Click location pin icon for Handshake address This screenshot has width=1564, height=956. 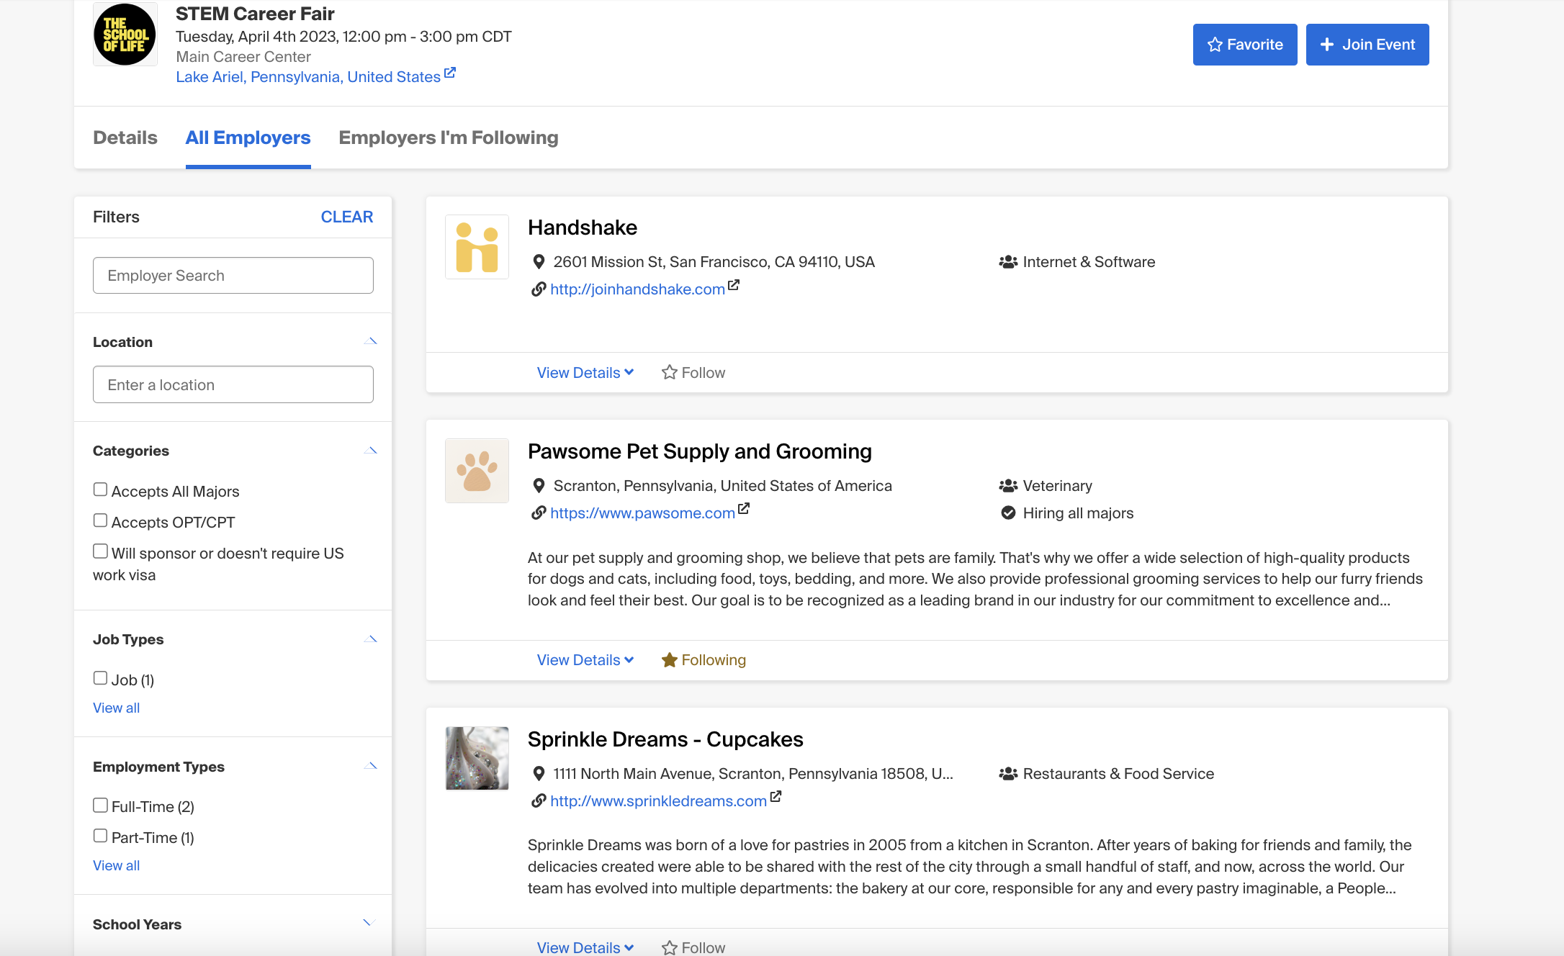(539, 262)
